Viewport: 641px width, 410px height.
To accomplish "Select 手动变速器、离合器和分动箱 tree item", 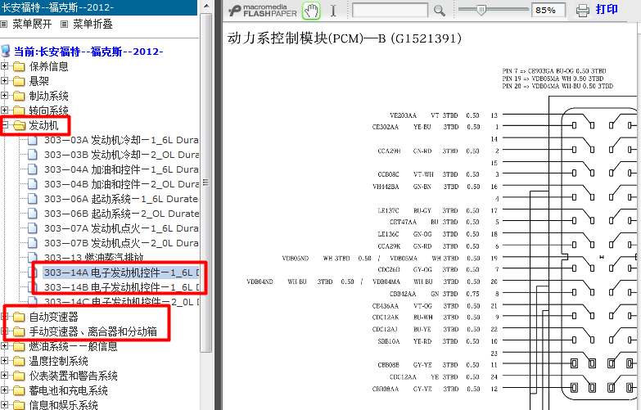I will (93, 331).
